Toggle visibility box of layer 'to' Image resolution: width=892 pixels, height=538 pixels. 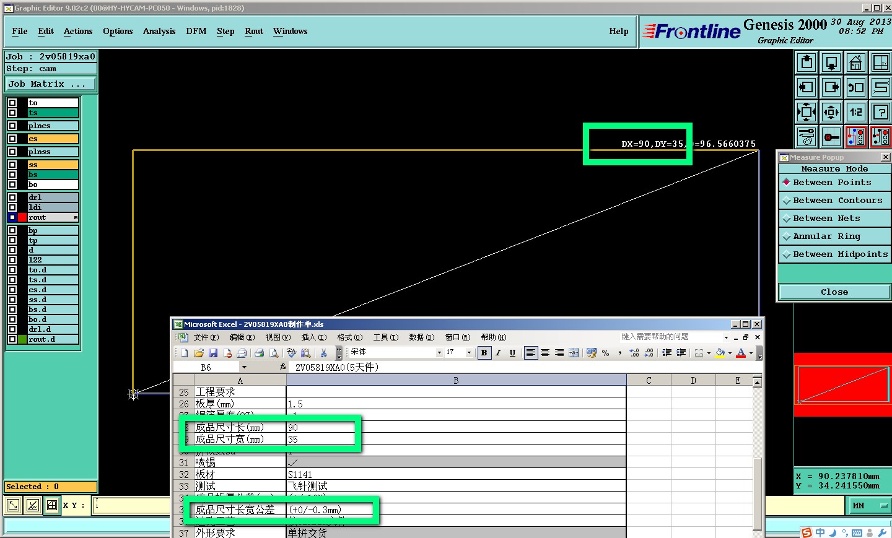[x=12, y=103]
